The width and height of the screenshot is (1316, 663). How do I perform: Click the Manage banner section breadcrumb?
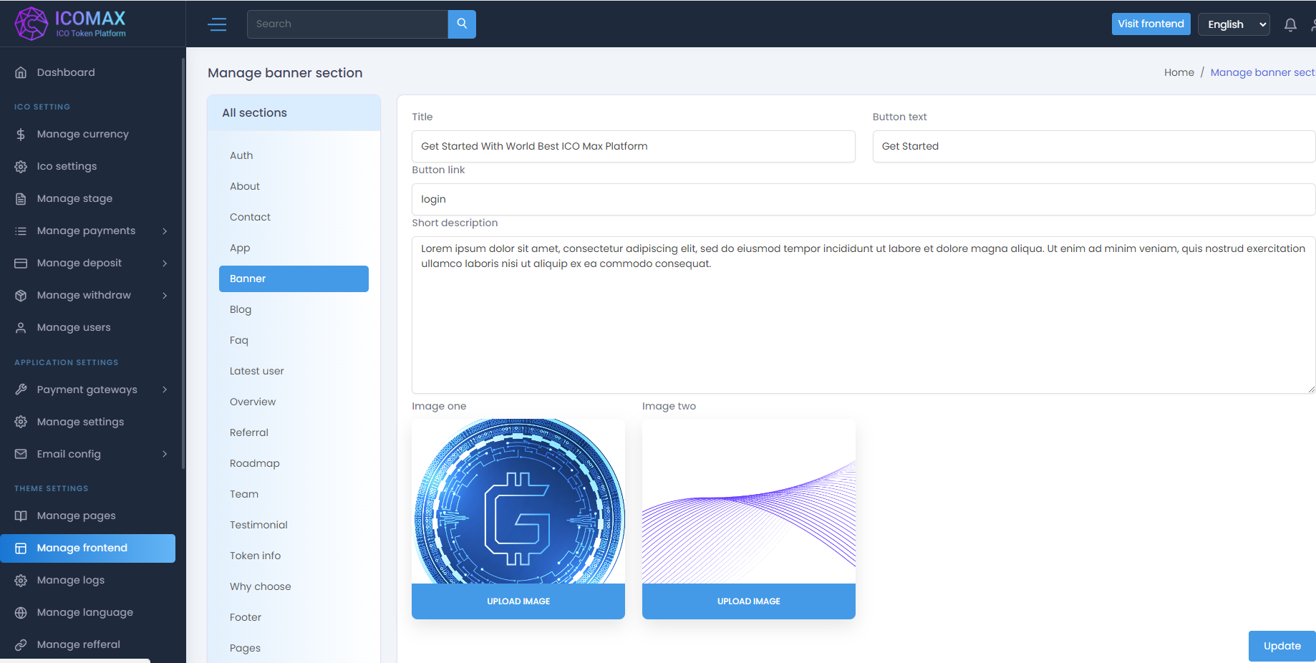[1262, 72]
